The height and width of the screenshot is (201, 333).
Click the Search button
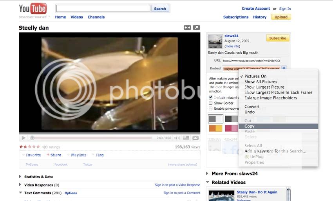point(160,9)
